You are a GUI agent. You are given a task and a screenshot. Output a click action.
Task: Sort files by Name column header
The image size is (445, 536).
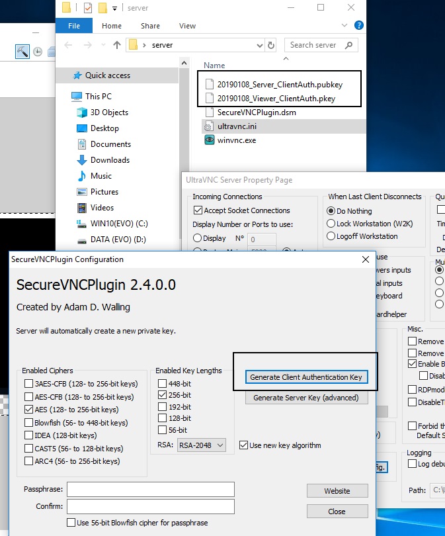point(214,66)
